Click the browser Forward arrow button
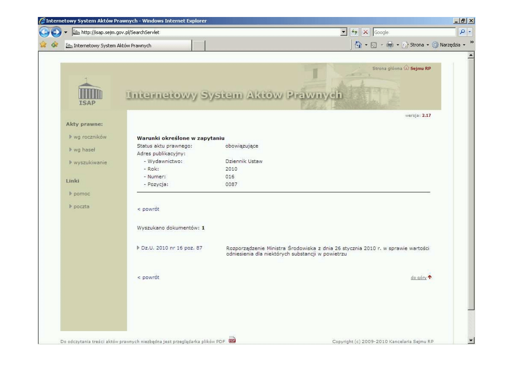 tap(56, 32)
